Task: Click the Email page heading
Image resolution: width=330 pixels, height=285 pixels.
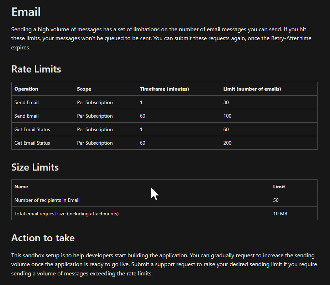Action: pyautogui.click(x=26, y=12)
